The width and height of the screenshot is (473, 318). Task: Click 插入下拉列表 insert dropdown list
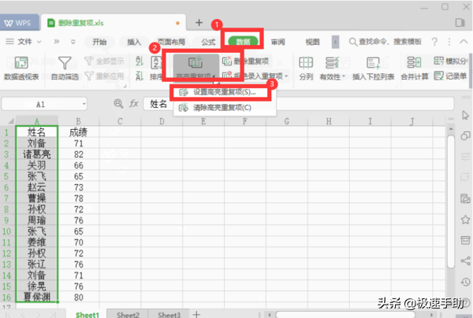click(373, 68)
